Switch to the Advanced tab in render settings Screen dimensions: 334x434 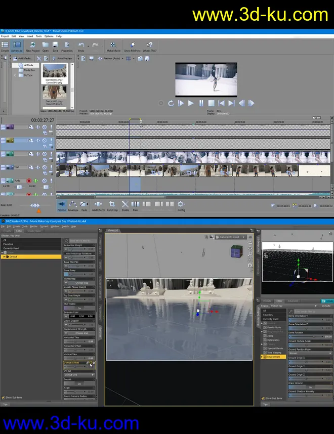293,301
